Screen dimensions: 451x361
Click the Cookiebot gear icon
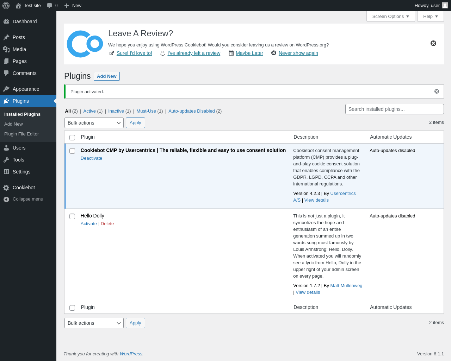pos(6,188)
